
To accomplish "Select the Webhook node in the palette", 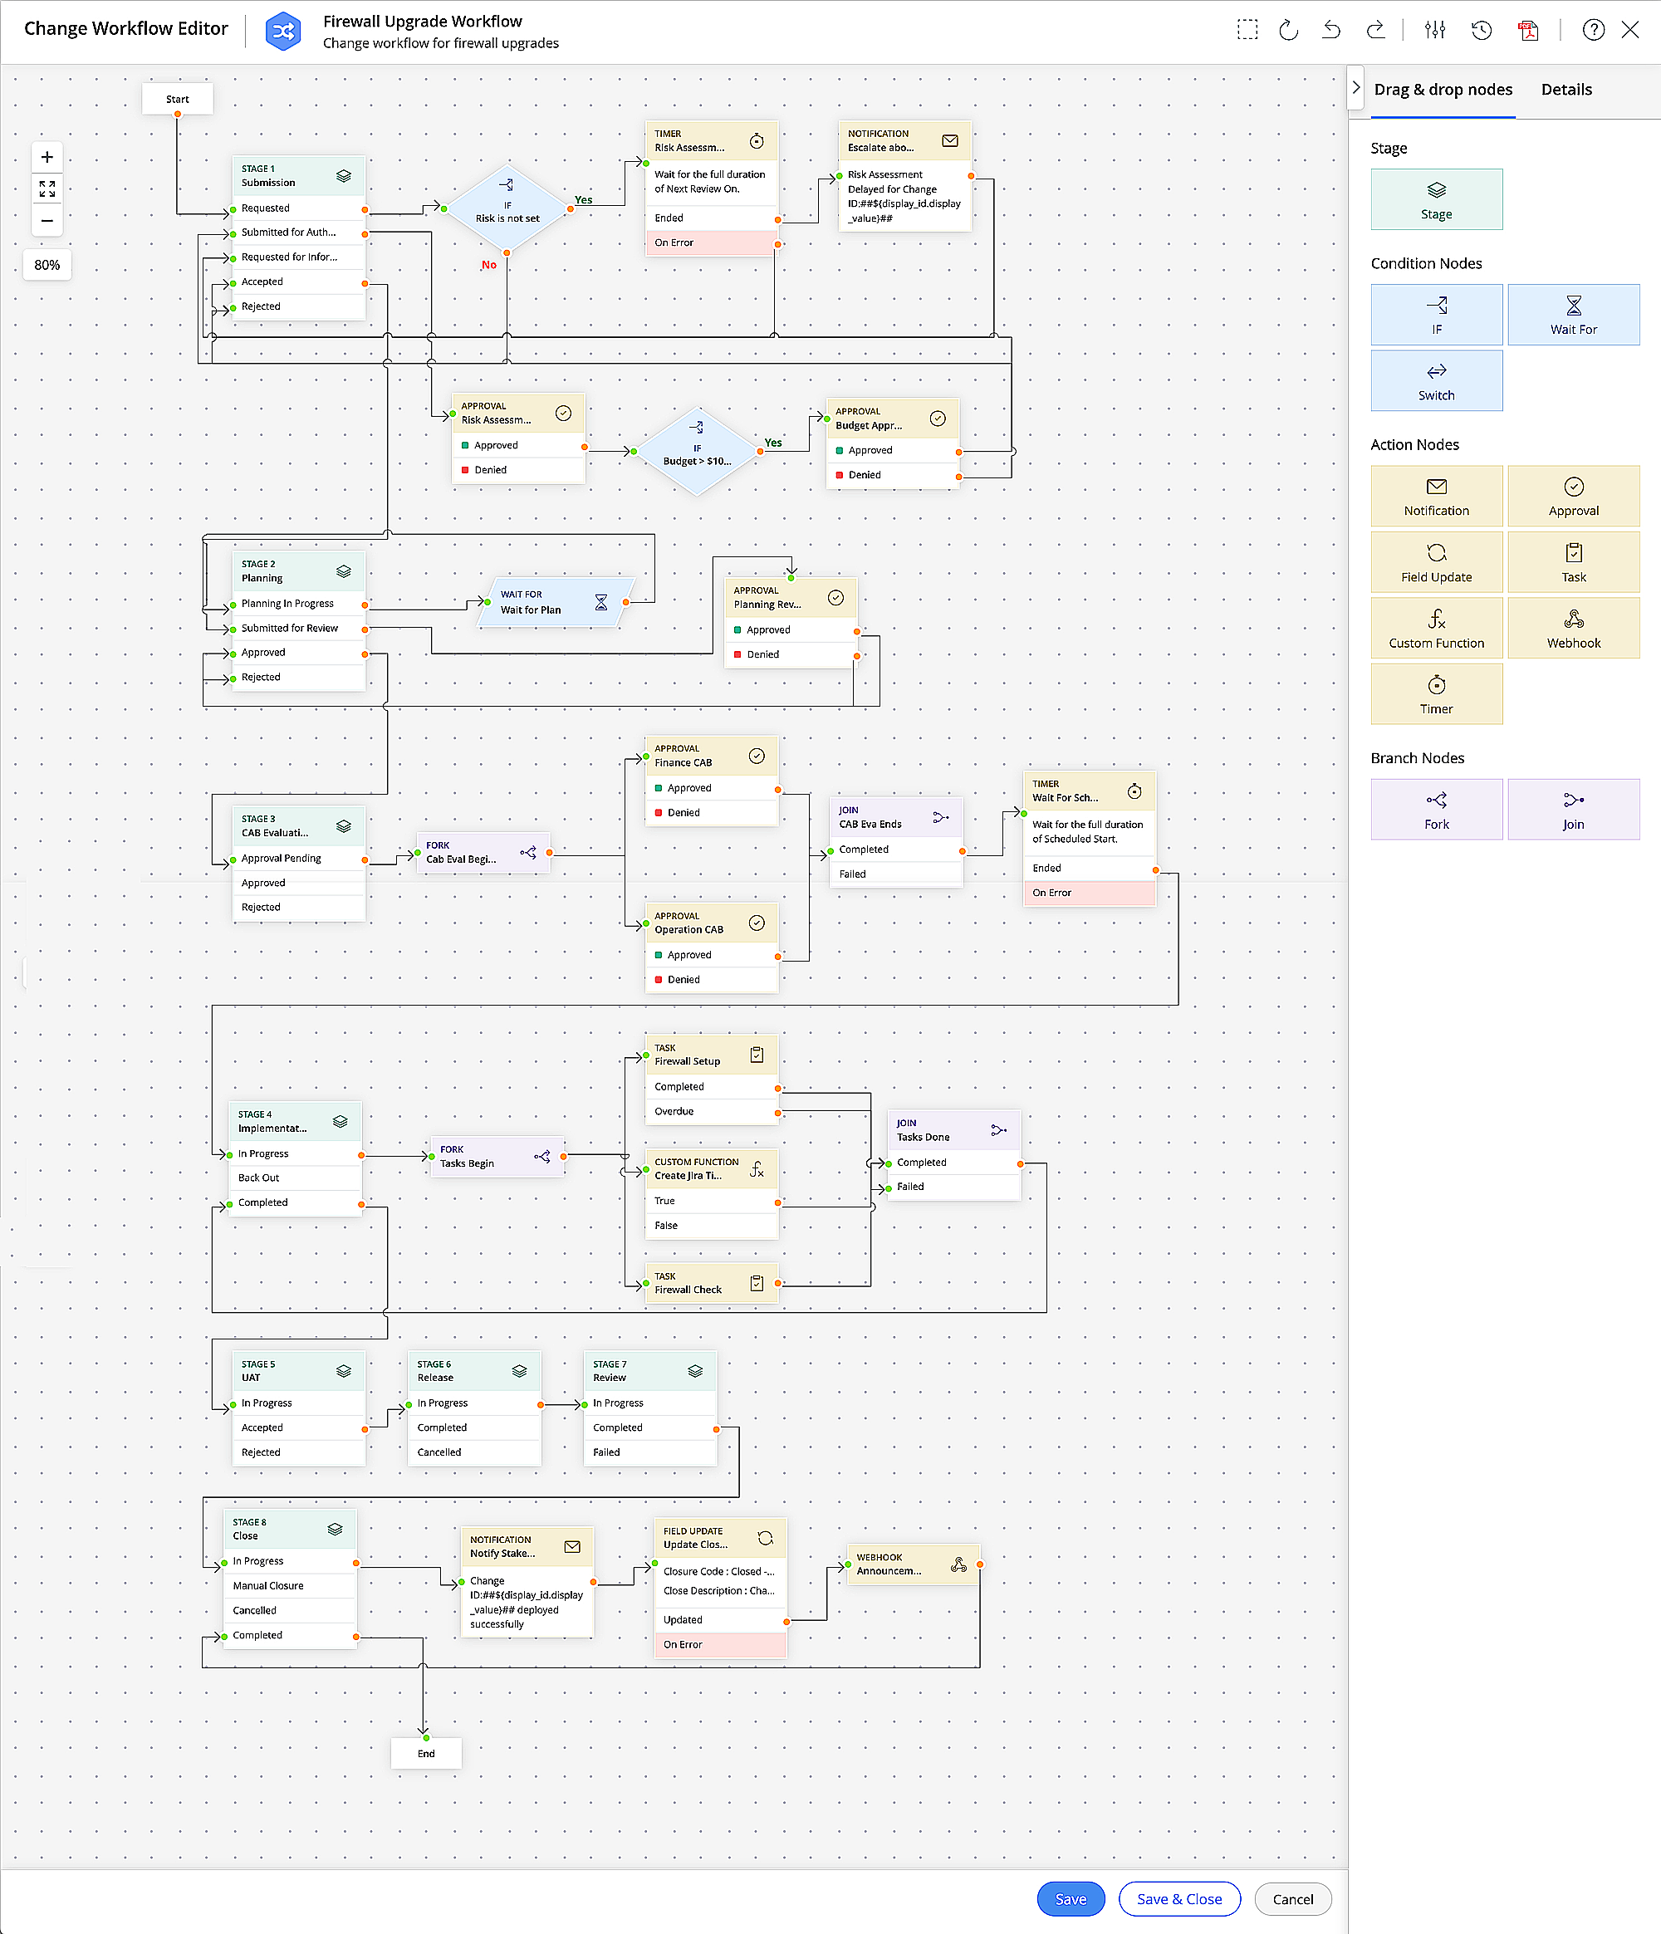I will pyautogui.click(x=1574, y=627).
